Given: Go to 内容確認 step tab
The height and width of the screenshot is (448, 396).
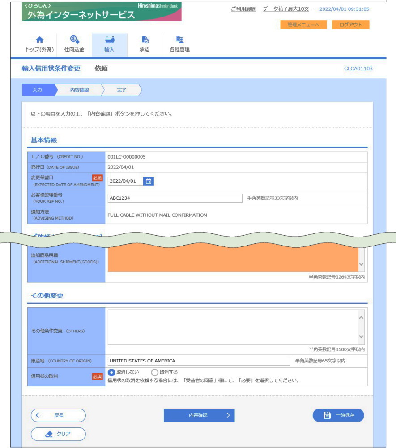Looking at the screenshot, I should pyautogui.click(x=79, y=90).
